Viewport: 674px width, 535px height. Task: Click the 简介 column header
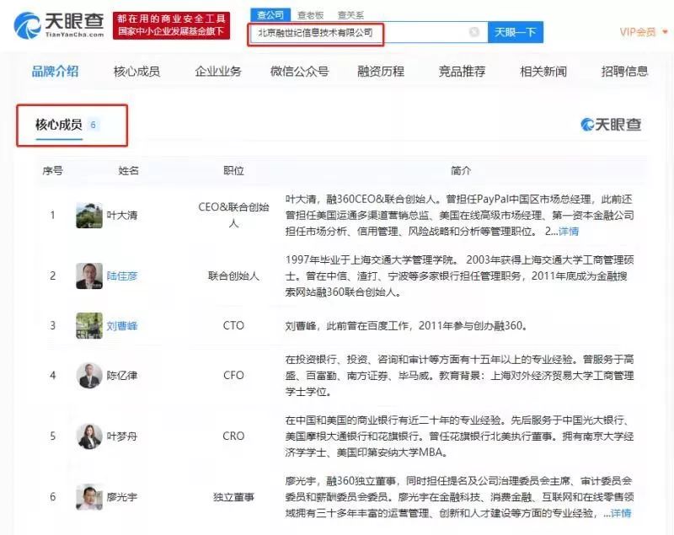(x=461, y=171)
